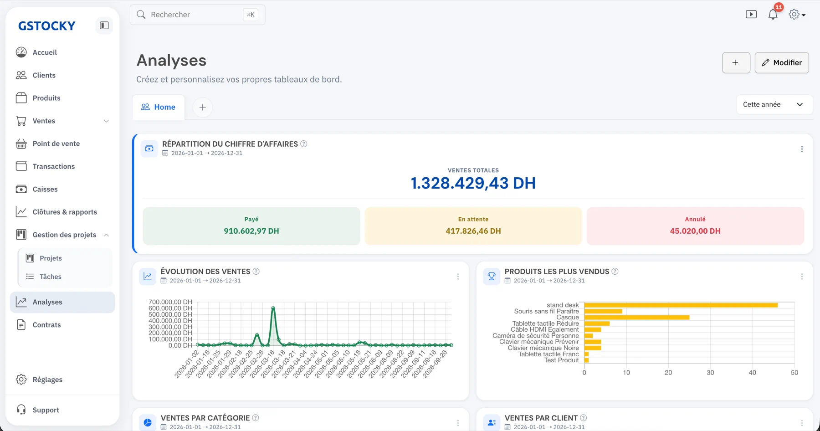
Task: Click the plus button beside Modifier
Action: 736,62
